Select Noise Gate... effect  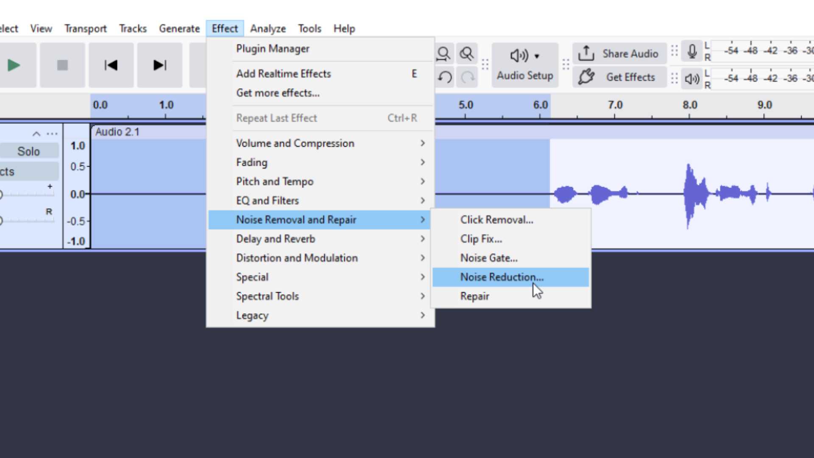pos(511,258)
